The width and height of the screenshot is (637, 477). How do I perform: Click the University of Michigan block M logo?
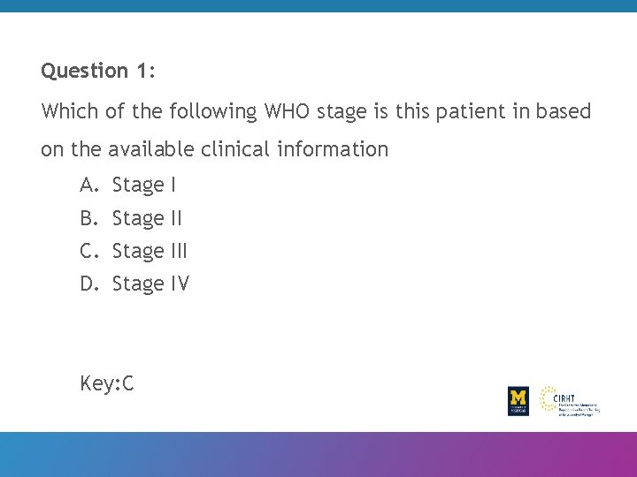click(518, 401)
